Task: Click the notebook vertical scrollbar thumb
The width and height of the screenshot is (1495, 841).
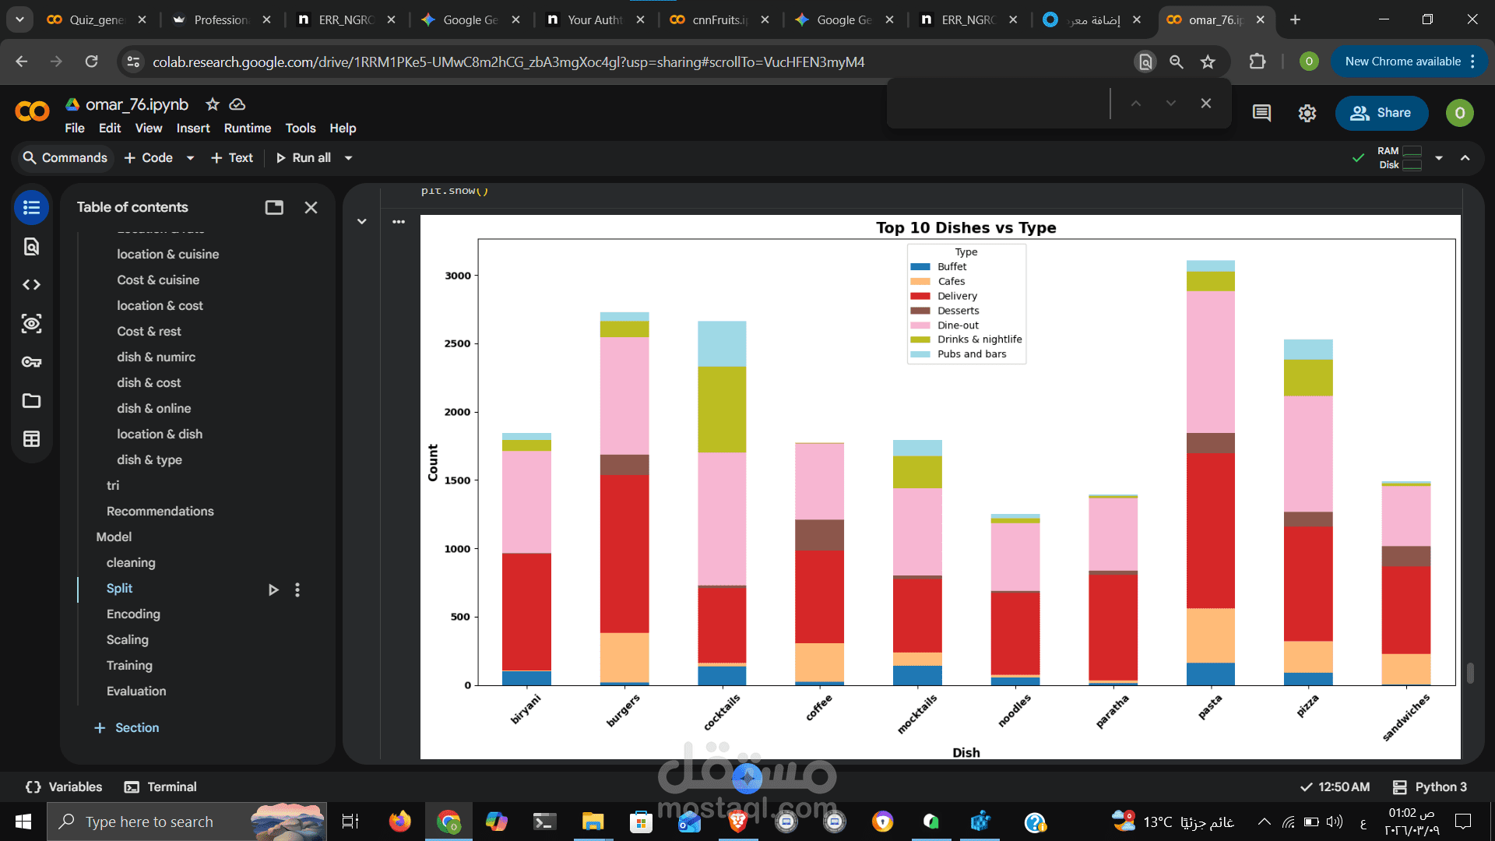Action: pyautogui.click(x=1470, y=673)
